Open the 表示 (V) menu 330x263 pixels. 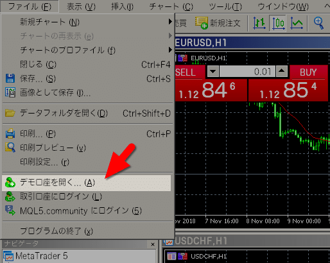click(x=81, y=6)
